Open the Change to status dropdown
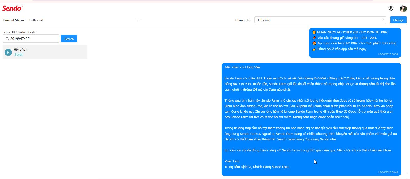 (320, 20)
